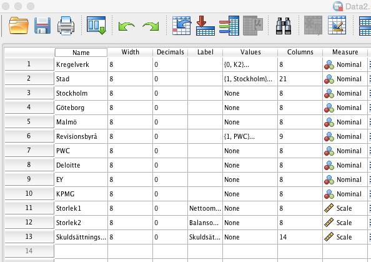Click the Name column header
371x262 pixels.
81,53
